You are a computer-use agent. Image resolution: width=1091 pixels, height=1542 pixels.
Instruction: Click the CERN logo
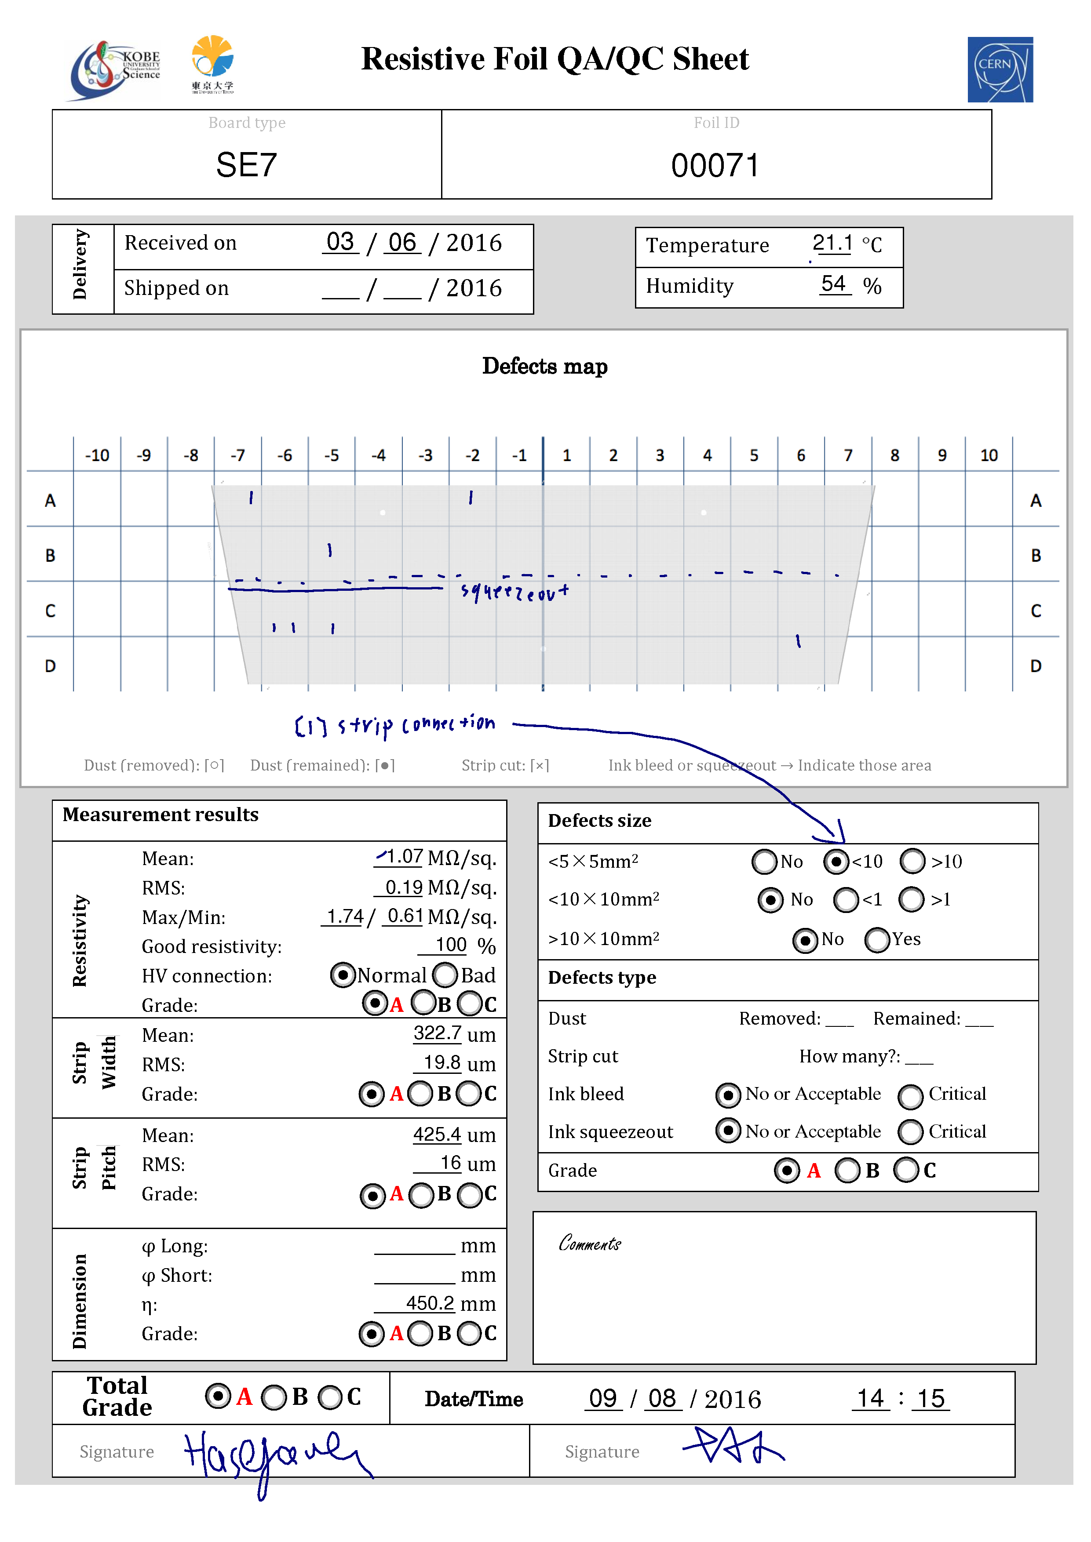(1000, 69)
